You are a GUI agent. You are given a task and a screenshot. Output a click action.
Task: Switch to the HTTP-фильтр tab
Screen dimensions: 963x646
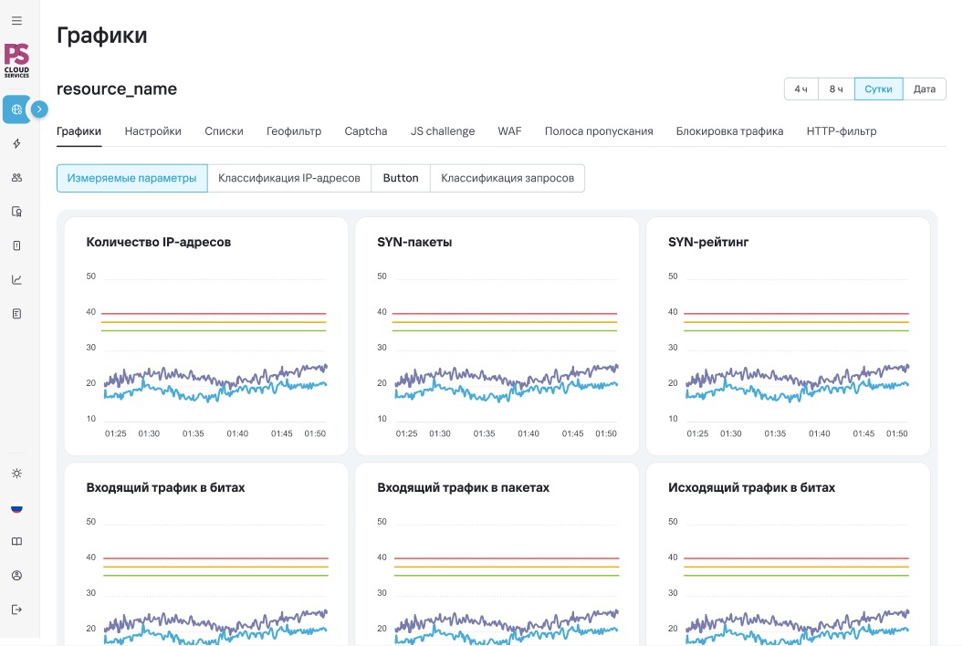(842, 130)
